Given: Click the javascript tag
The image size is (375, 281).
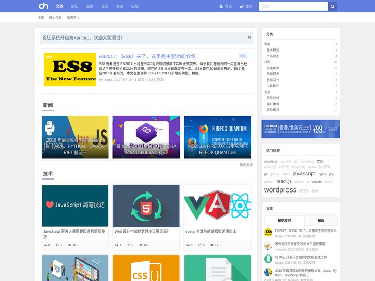Looking at the screenshot, I should point(304,174).
